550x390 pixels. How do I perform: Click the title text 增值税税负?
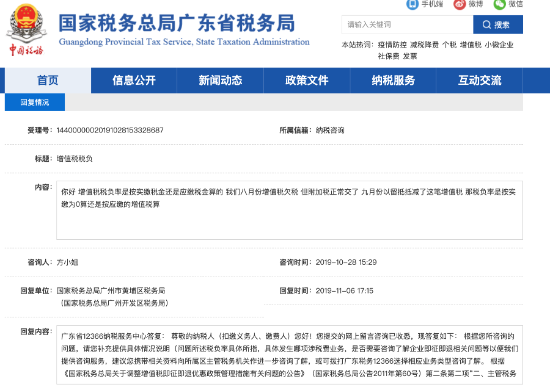pos(75,159)
